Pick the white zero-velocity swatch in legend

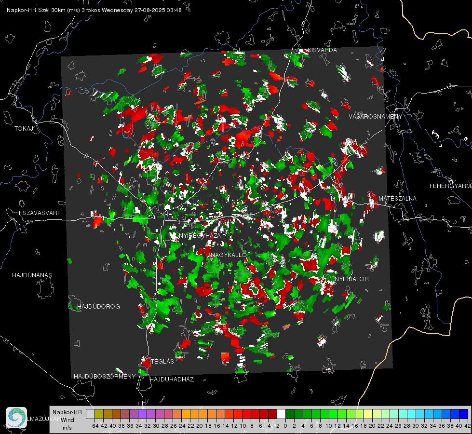coord(281,414)
